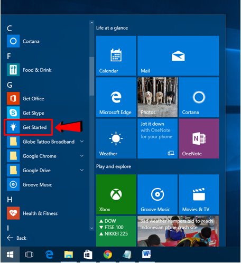Open the notepad-style app icon on the taskbar
The height and width of the screenshot is (263, 241).
(127, 255)
